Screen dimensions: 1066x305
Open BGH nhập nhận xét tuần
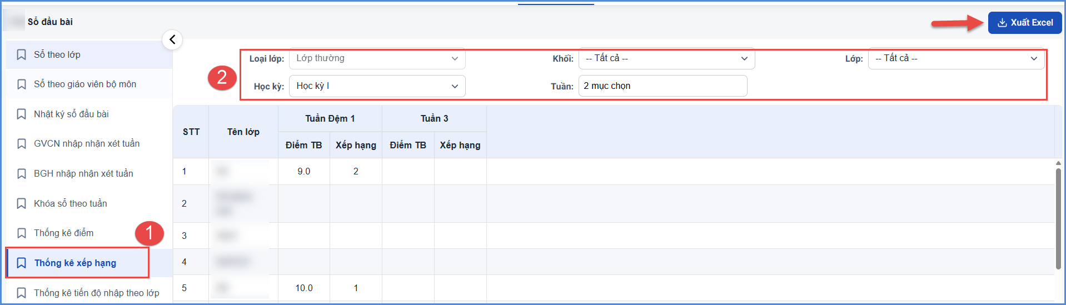(89, 174)
